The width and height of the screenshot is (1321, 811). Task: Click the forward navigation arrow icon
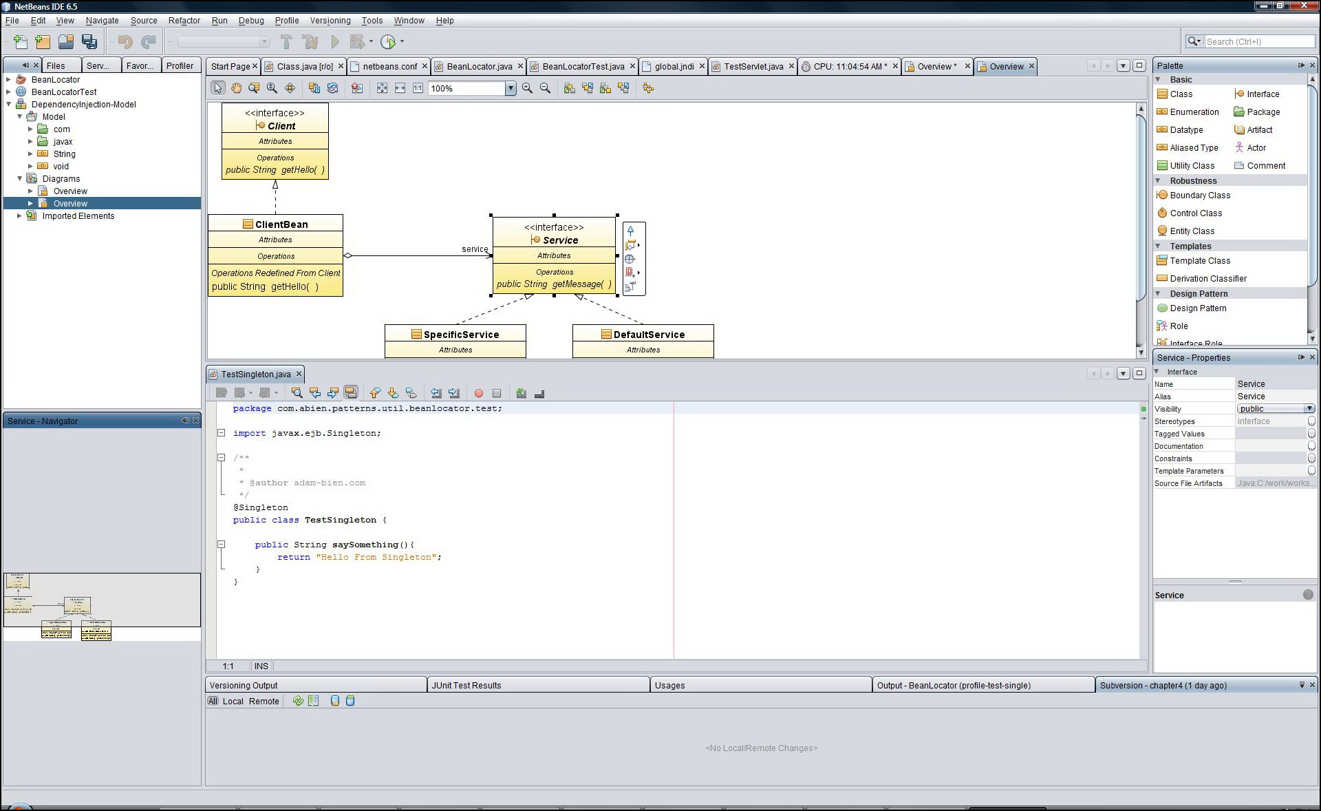point(1108,66)
